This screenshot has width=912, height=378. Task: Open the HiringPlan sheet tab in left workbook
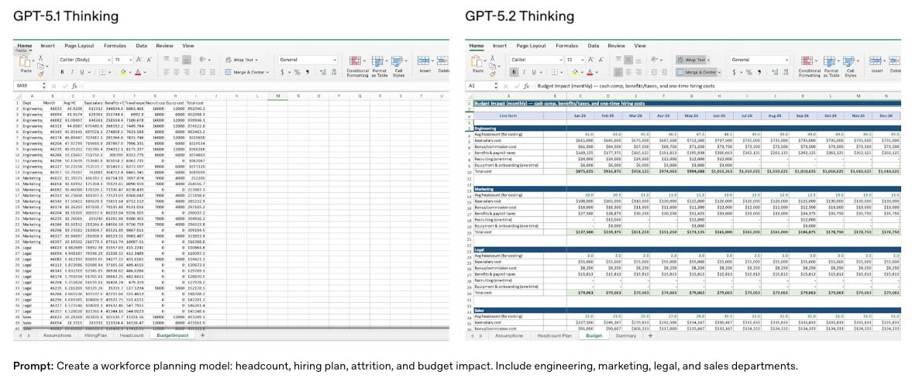(x=96, y=336)
